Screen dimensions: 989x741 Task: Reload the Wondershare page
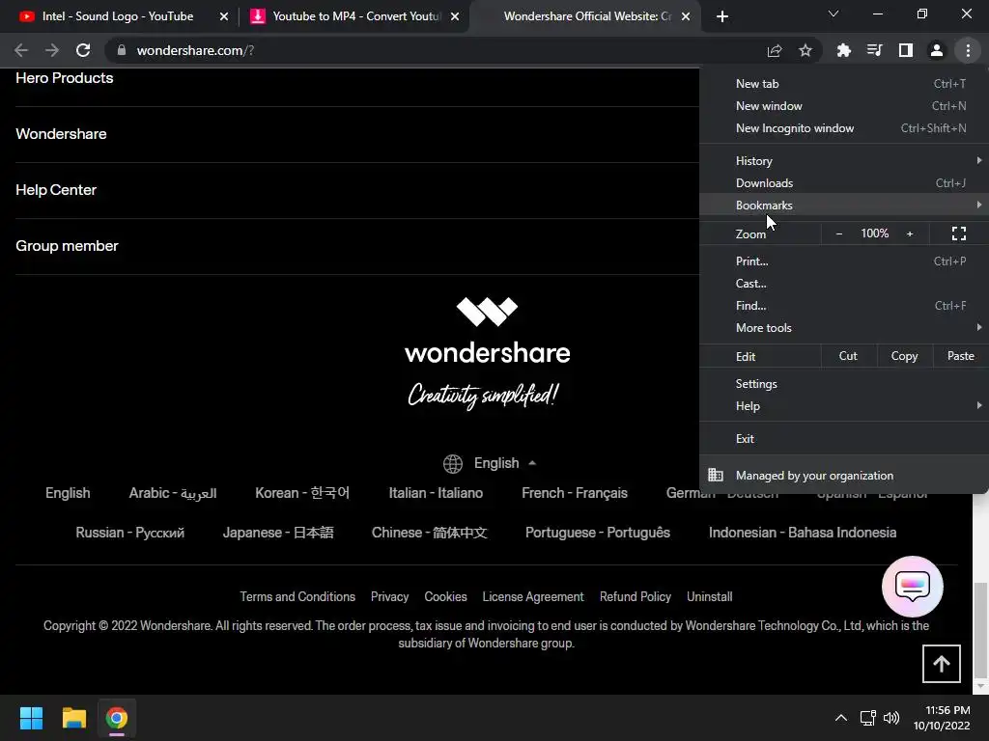point(83,50)
